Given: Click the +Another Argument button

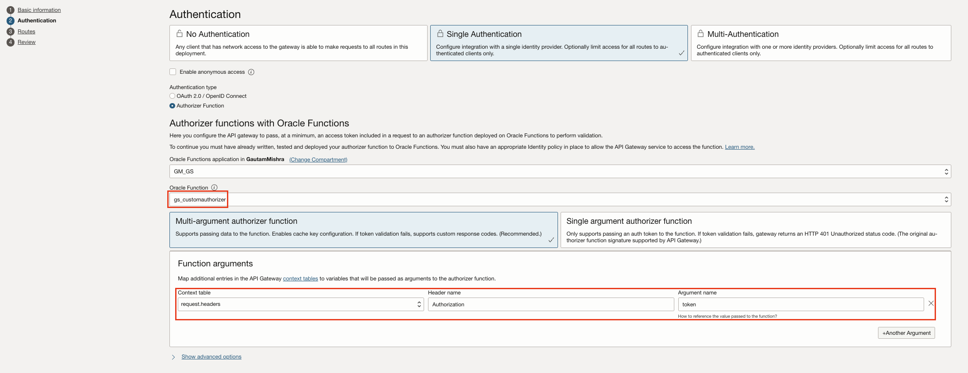Looking at the screenshot, I should pos(906,333).
